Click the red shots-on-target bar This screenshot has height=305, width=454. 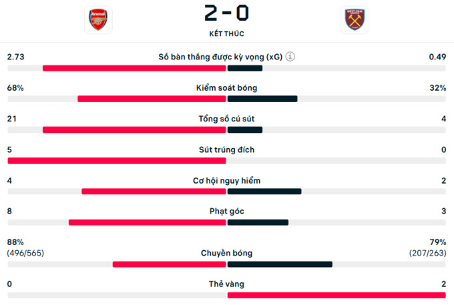tap(117, 160)
